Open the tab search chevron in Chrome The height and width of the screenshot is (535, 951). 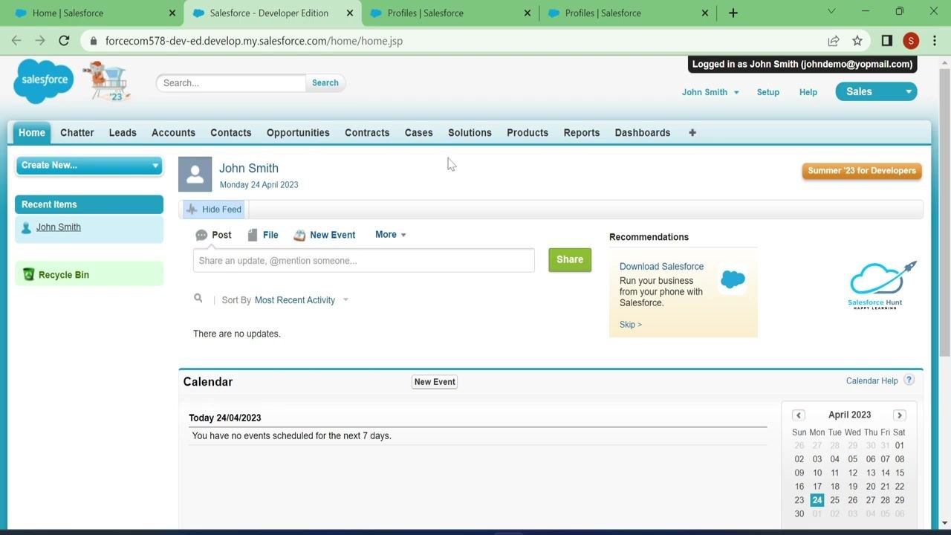pyautogui.click(x=831, y=11)
